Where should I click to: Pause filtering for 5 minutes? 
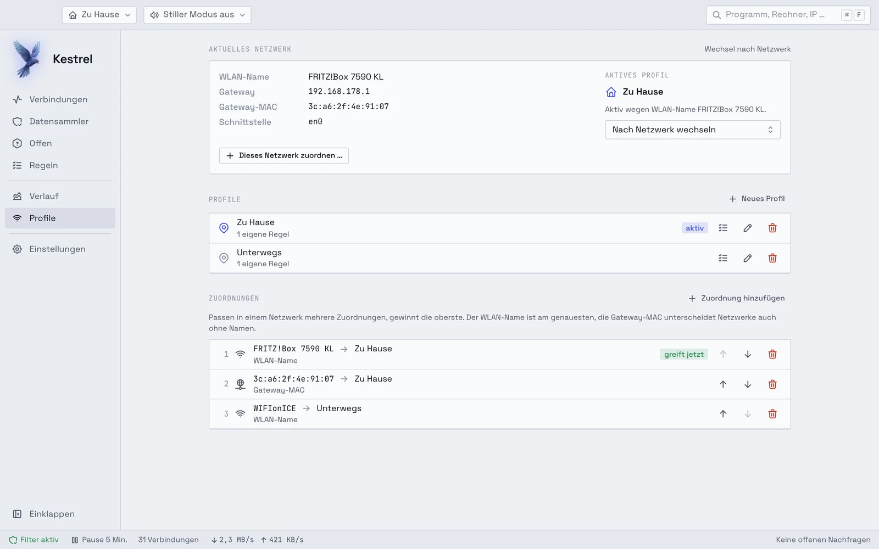99,540
